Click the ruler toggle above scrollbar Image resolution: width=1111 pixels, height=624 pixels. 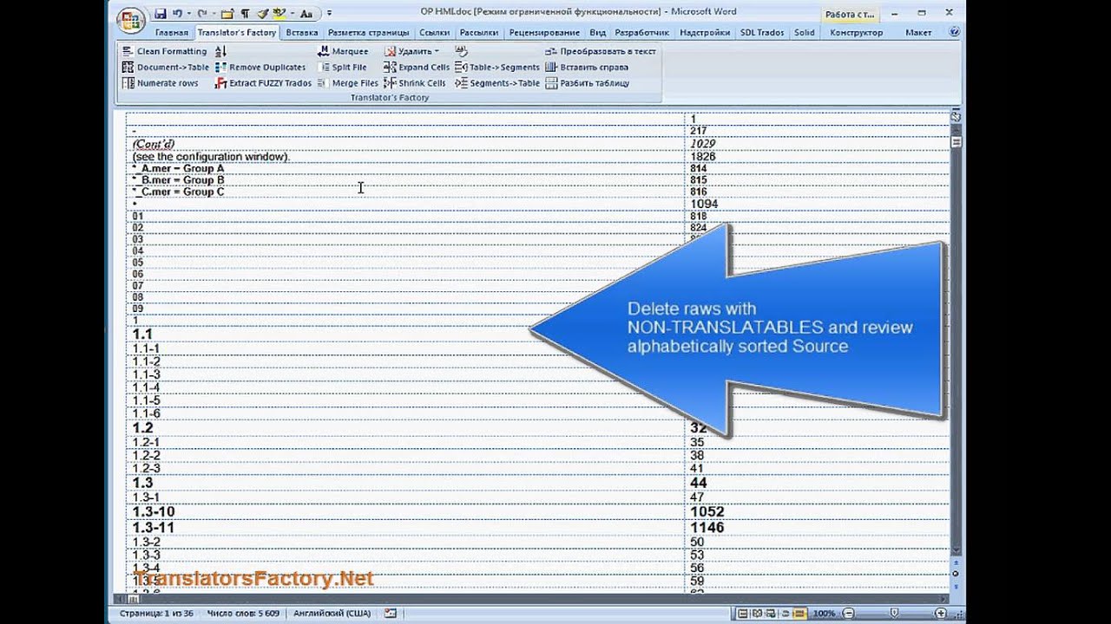coord(956,116)
